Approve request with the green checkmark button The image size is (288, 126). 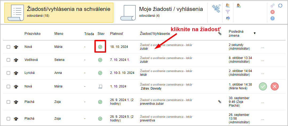[263, 86]
